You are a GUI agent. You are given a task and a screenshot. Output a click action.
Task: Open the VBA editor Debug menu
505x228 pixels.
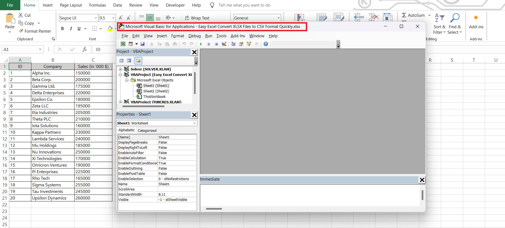point(195,36)
